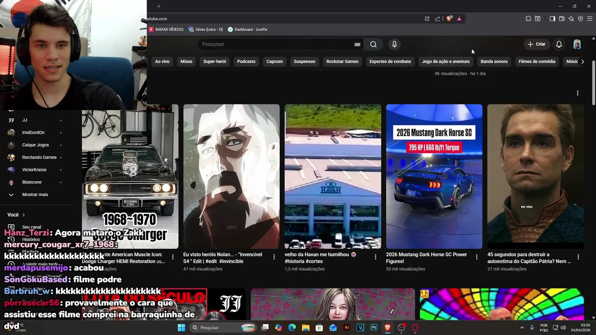Select the Super-herói filter chip

[215, 61]
